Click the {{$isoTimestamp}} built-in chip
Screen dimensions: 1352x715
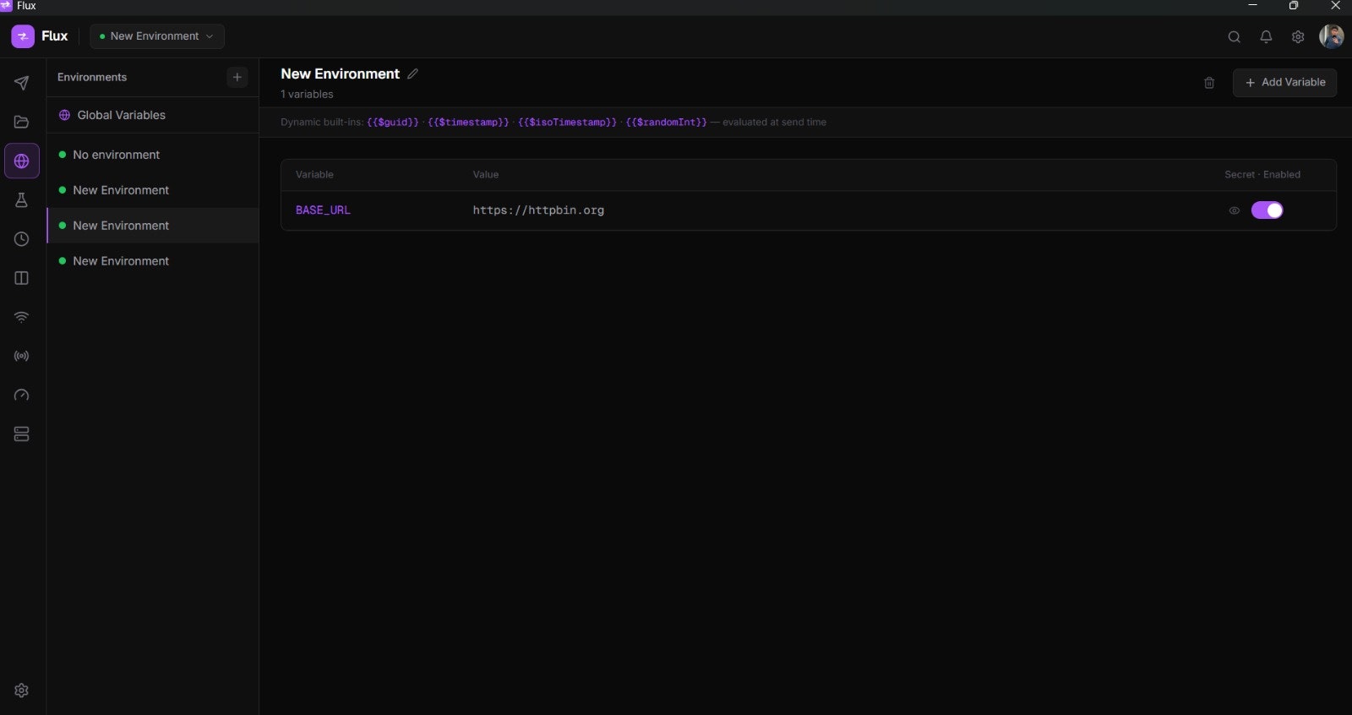click(x=567, y=123)
